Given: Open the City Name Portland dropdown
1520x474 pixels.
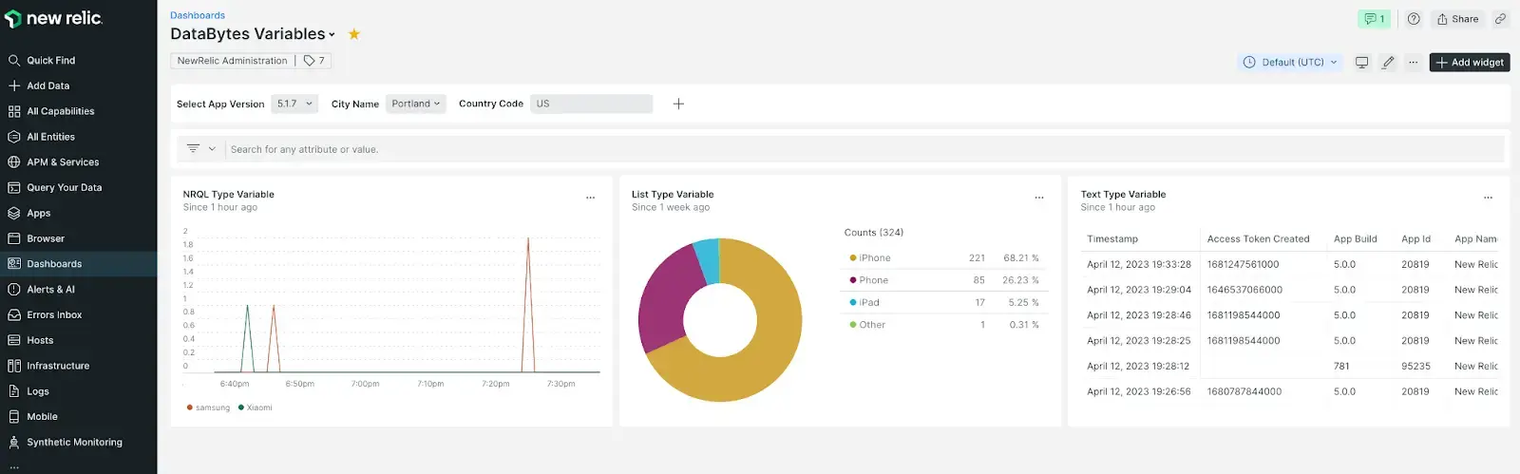Looking at the screenshot, I should [416, 104].
